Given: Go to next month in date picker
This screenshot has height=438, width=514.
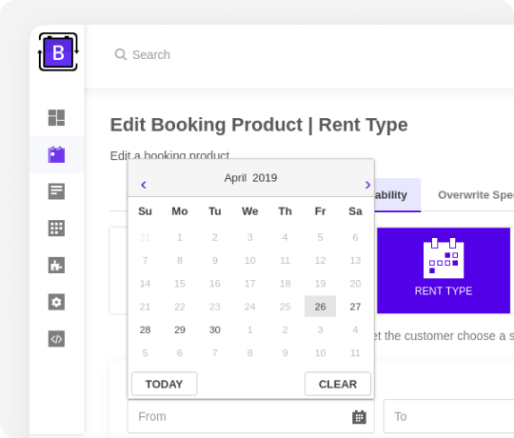Looking at the screenshot, I should coord(367,185).
